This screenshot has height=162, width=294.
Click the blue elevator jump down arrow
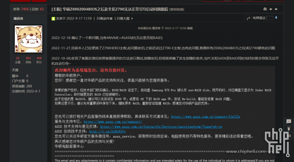click(x=276, y=18)
